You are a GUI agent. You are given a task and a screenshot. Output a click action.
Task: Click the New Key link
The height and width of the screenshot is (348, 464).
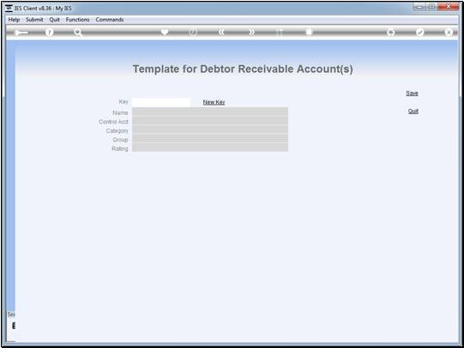click(214, 102)
